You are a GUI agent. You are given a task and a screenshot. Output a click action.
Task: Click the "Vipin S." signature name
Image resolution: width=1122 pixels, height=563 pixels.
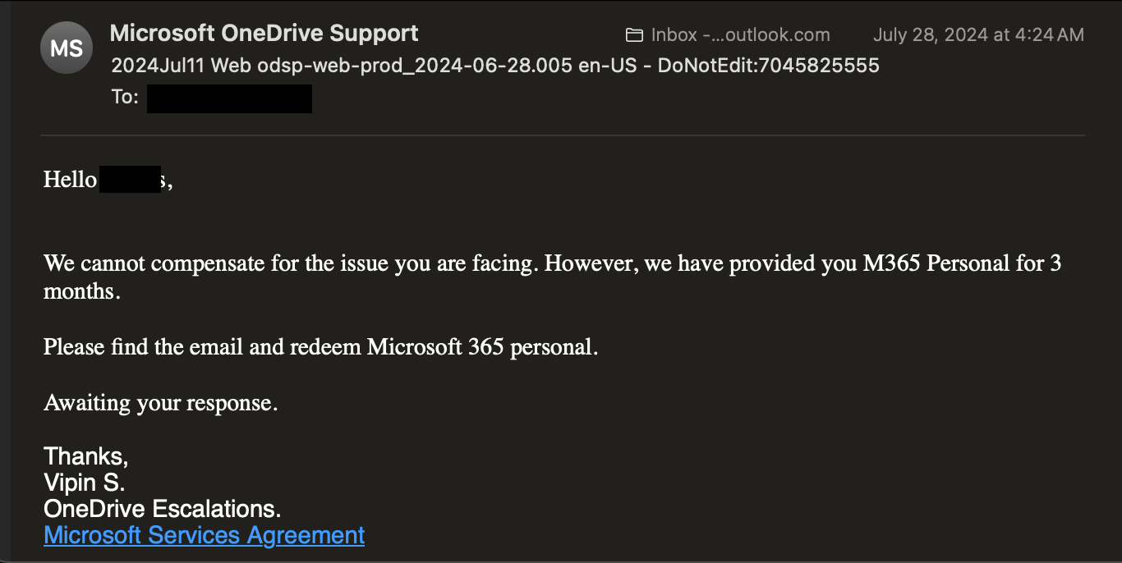tap(85, 483)
